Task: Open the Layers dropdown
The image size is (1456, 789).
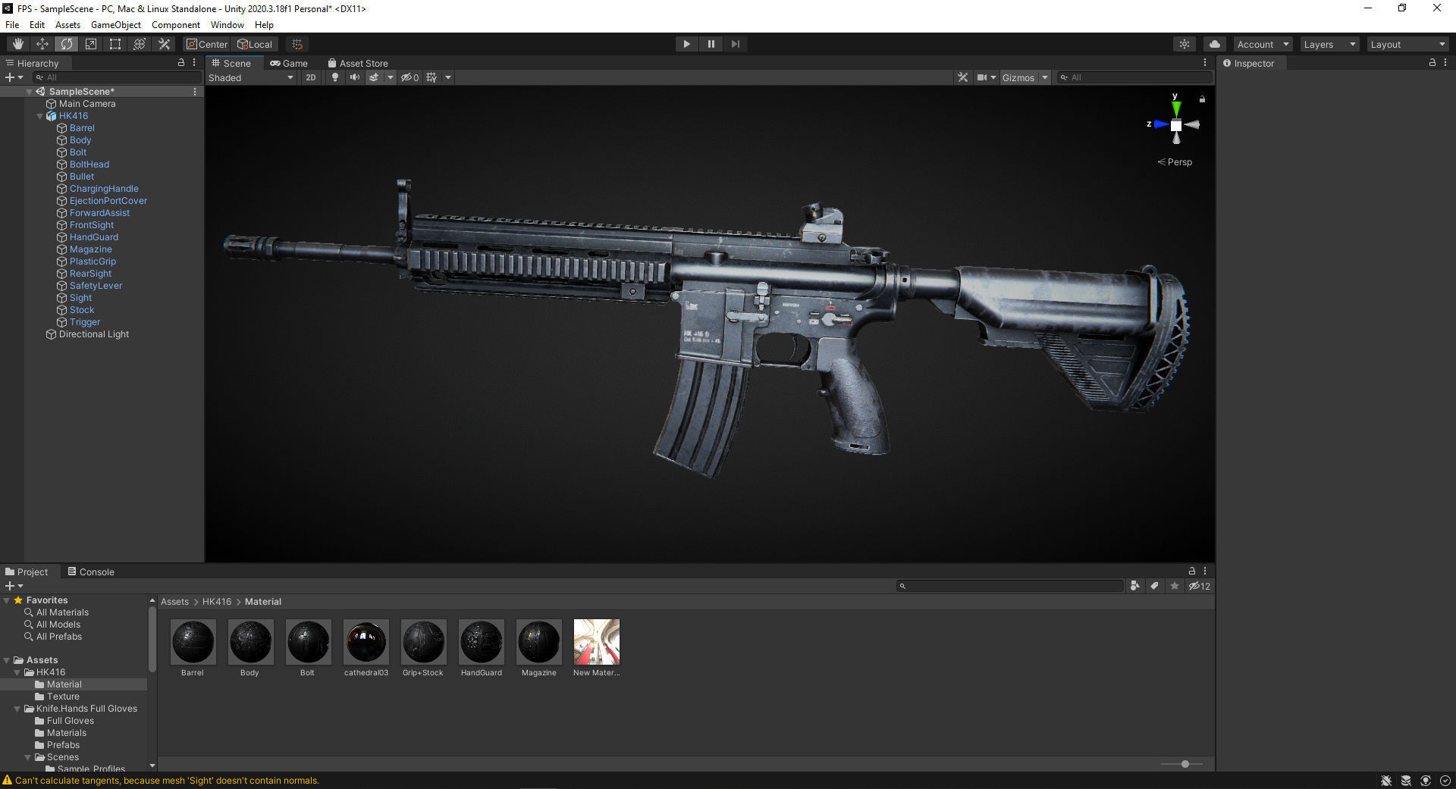Action: 1329,44
